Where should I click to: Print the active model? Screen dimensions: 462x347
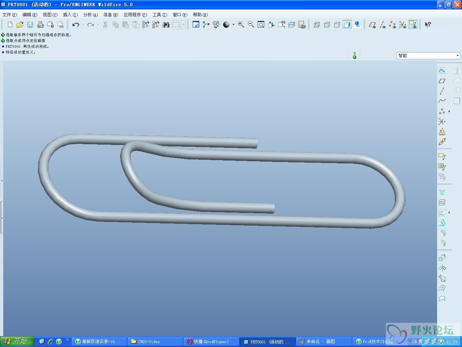pos(40,25)
